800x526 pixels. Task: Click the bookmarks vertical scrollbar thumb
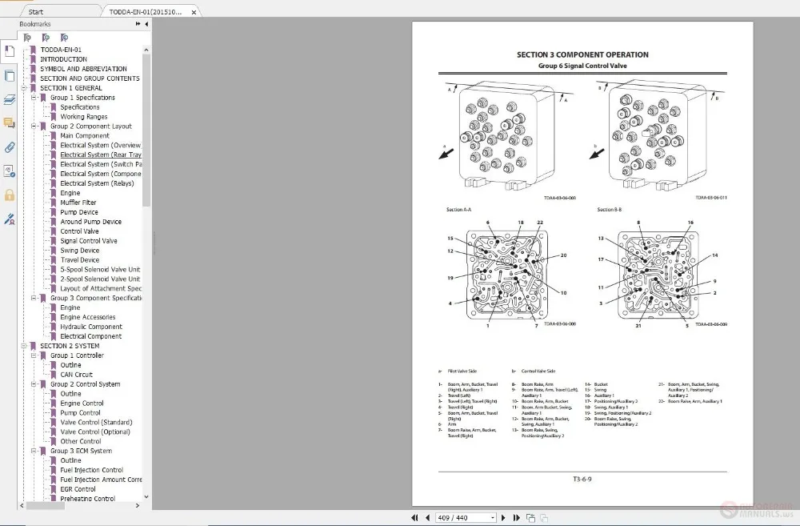tap(146, 130)
